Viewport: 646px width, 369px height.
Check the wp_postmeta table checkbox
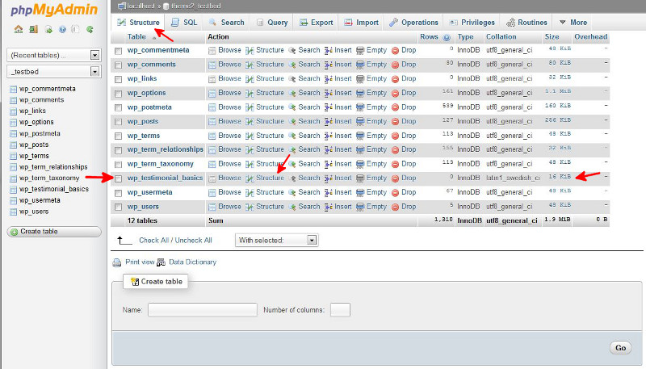[x=118, y=108]
